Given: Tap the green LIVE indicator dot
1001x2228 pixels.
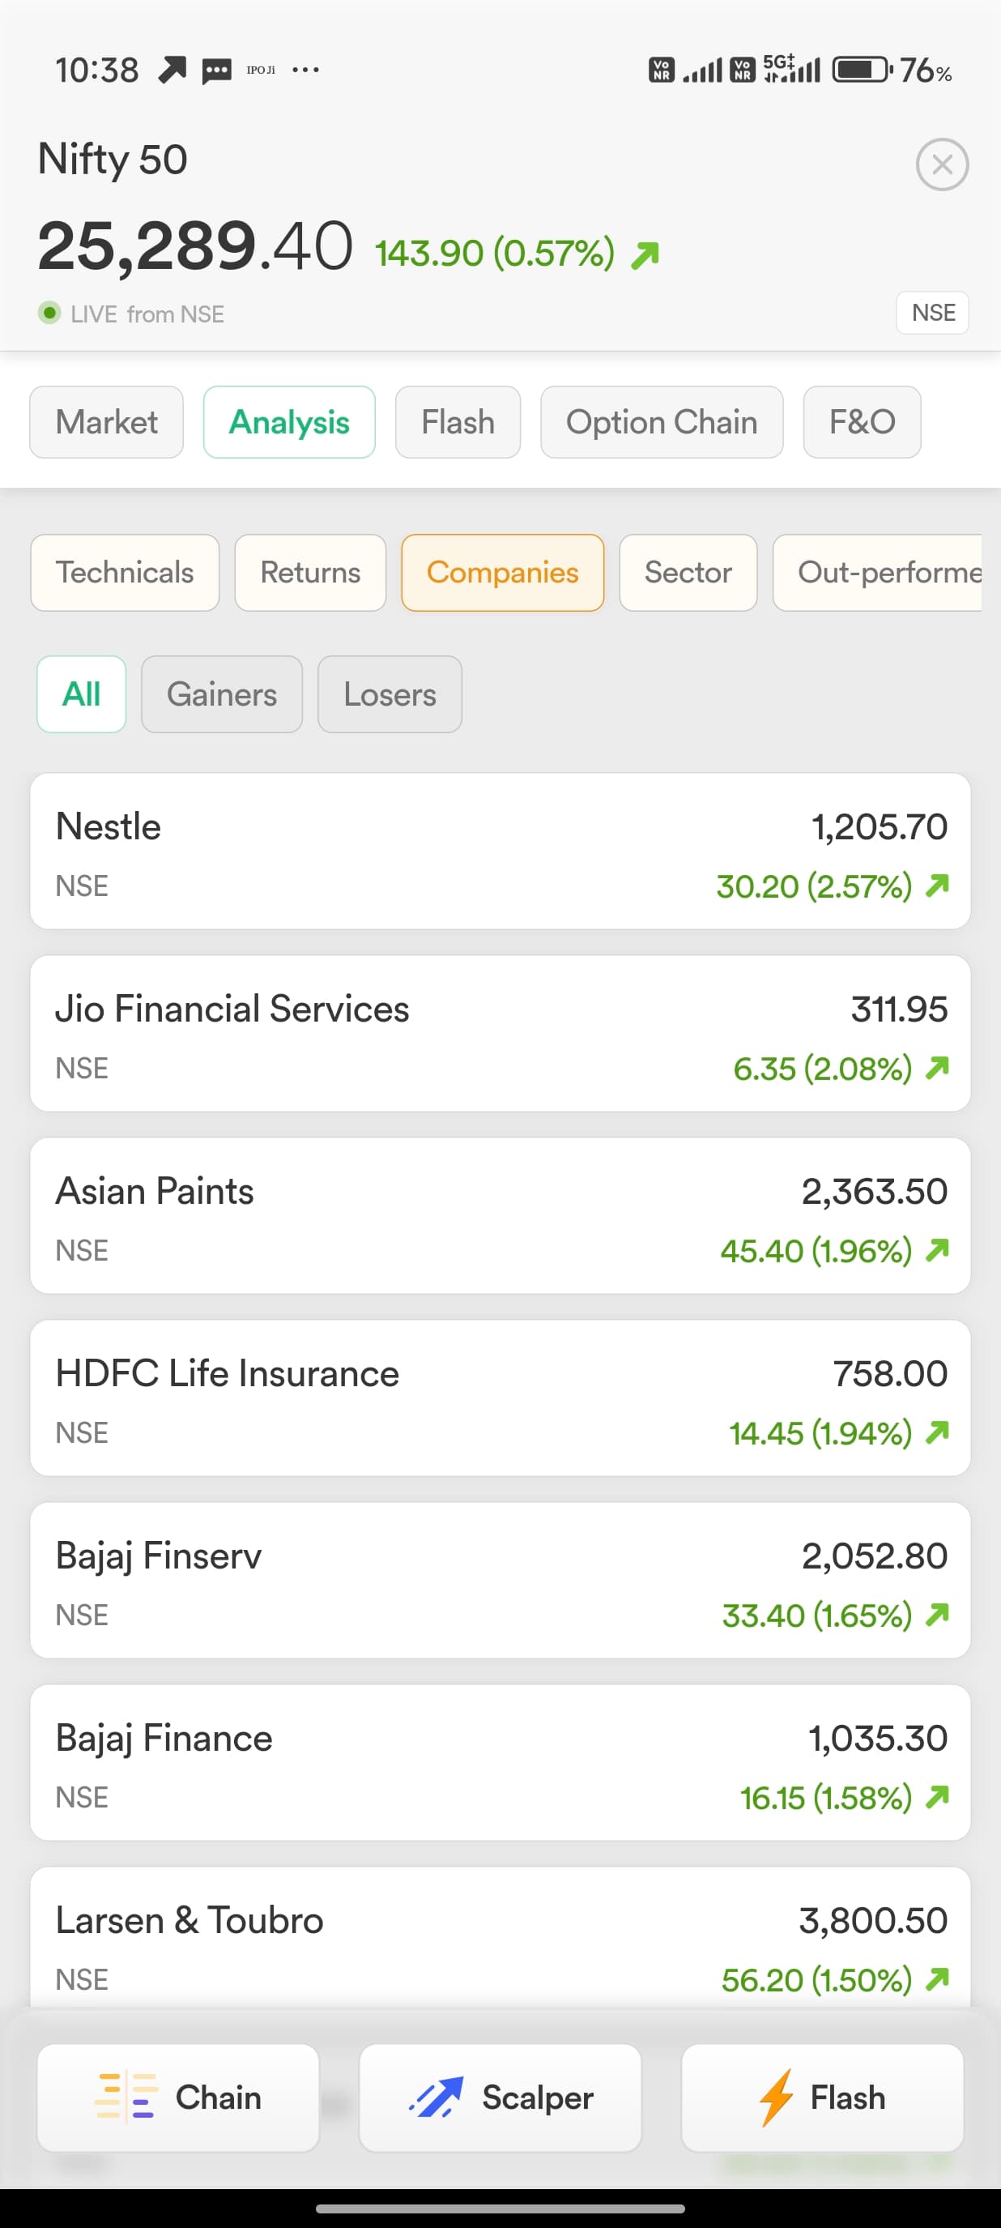Looking at the screenshot, I should pos(49,313).
